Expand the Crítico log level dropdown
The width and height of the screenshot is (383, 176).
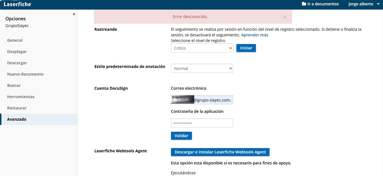click(x=202, y=48)
